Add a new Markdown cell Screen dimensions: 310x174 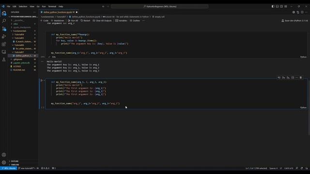(x=58, y=20)
